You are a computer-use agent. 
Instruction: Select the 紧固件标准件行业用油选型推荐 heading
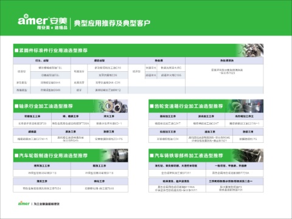54,50
